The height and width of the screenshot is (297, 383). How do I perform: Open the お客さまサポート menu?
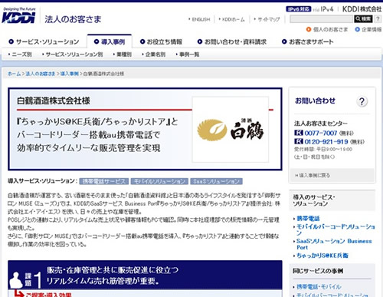(308, 41)
